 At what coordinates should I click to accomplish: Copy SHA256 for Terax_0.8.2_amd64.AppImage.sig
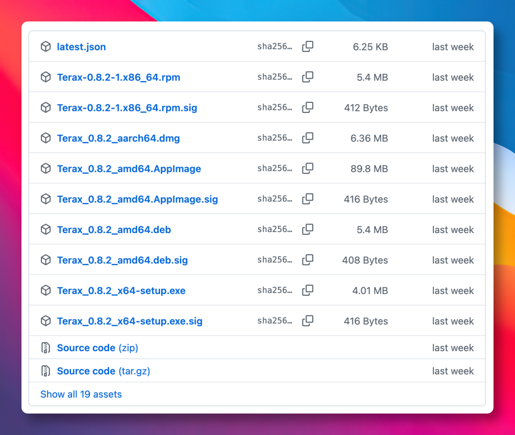point(308,199)
